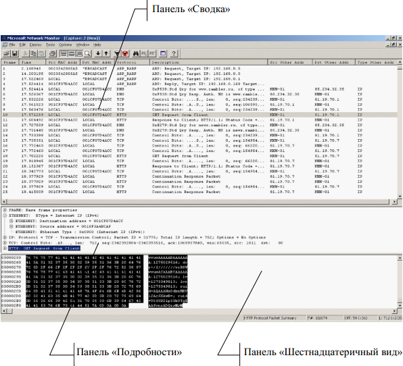Image resolution: width=403 pixels, height=366 pixels.
Task: Collapse the ETHERNET EType tree node
Action: coord(5,215)
